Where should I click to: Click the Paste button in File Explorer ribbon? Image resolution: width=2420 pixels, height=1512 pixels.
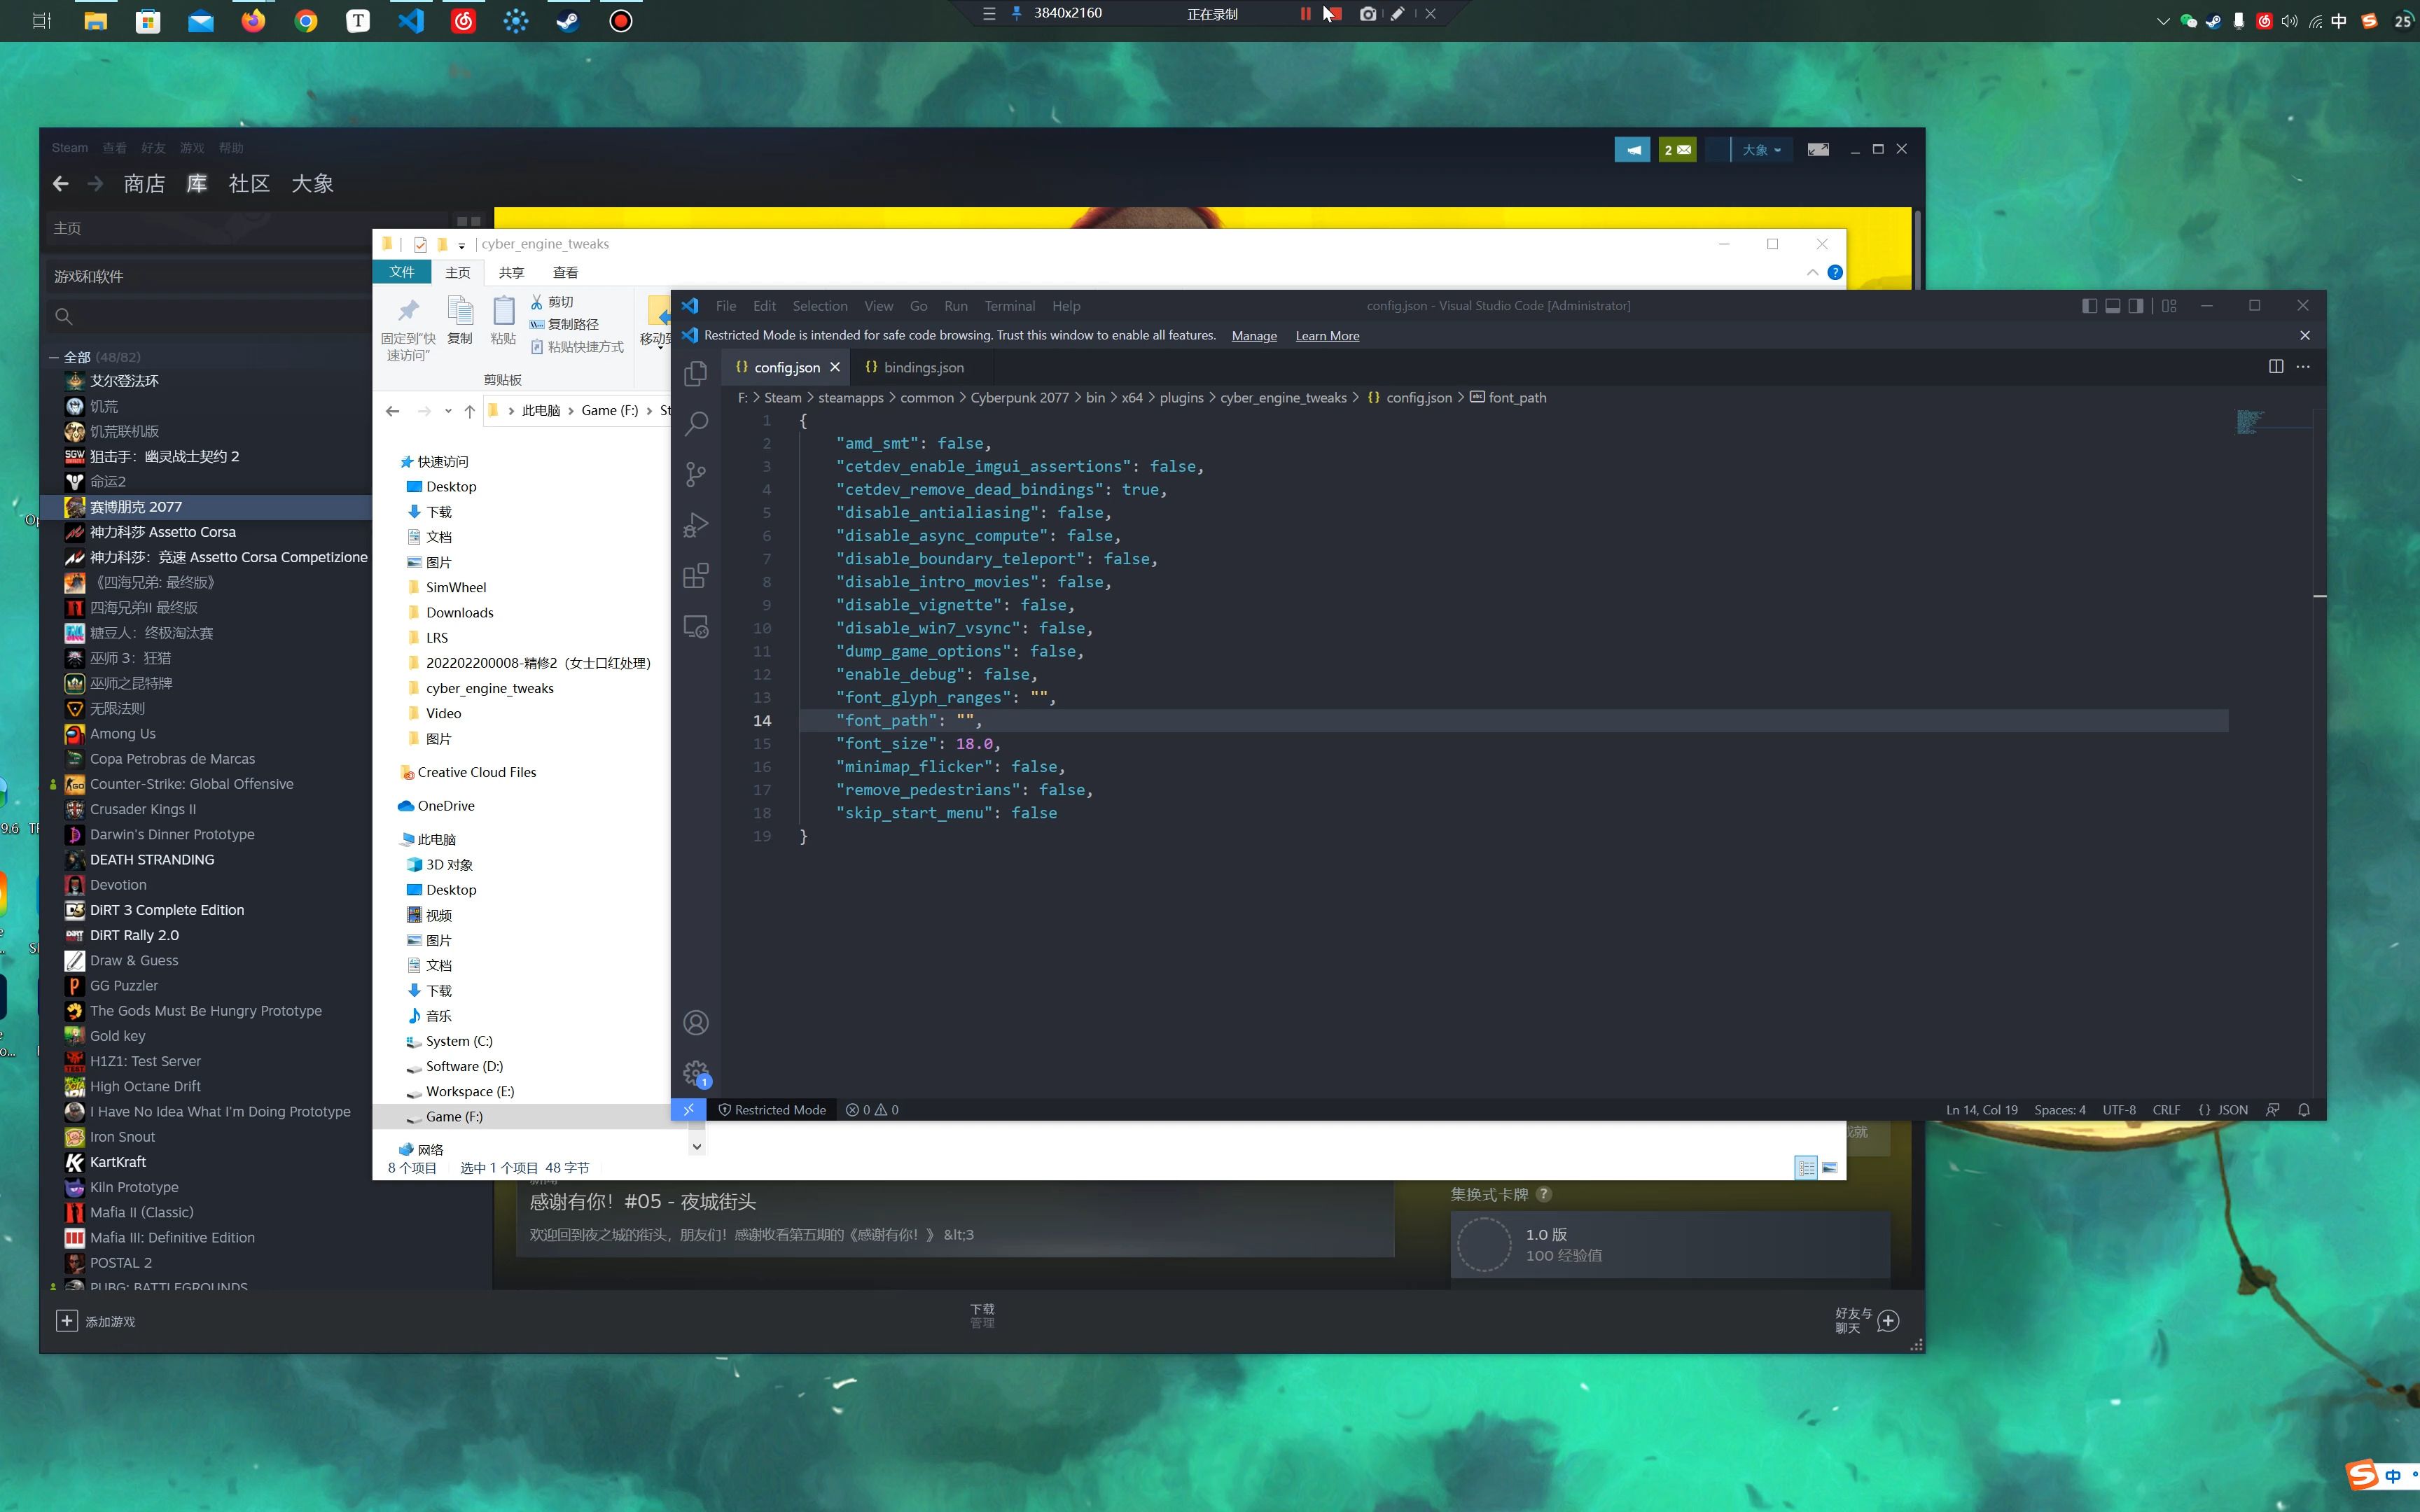(x=503, y=321)
